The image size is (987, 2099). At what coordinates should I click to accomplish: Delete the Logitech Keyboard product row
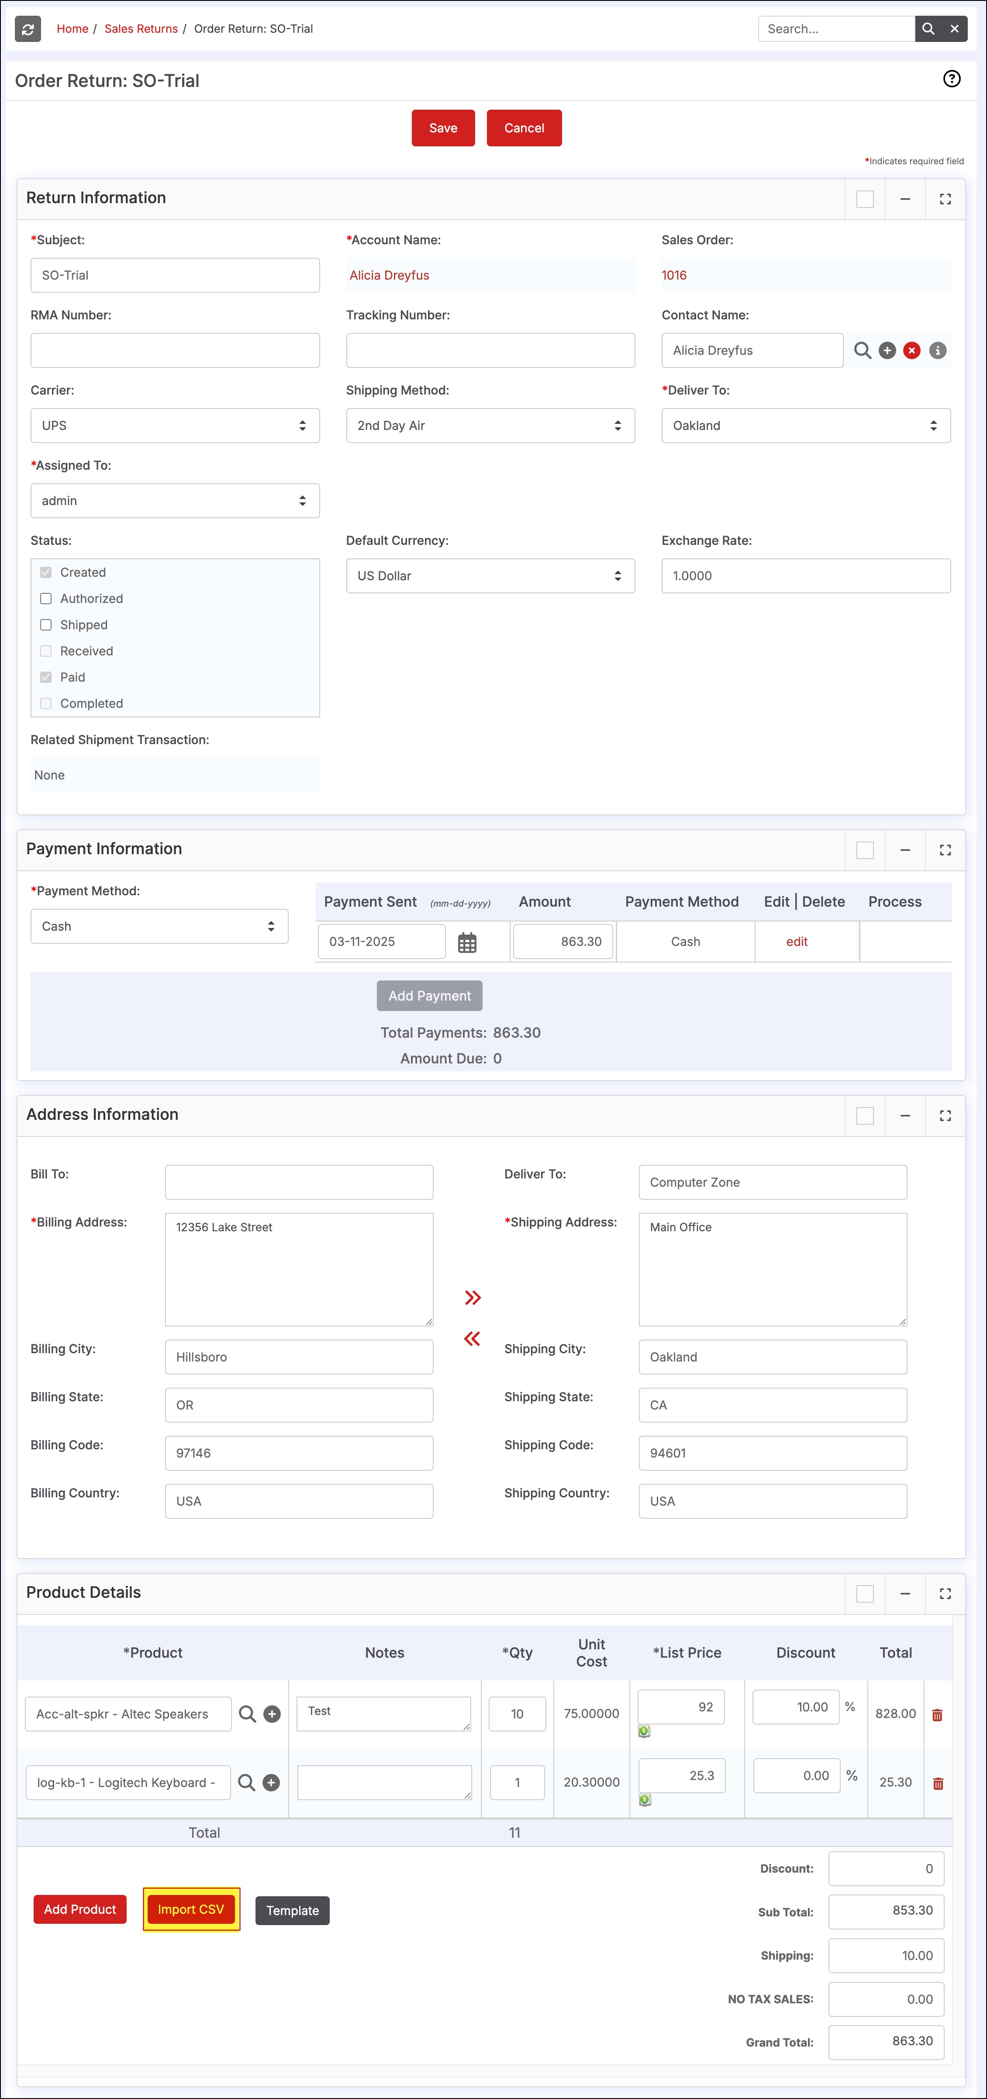point(938,1783)
